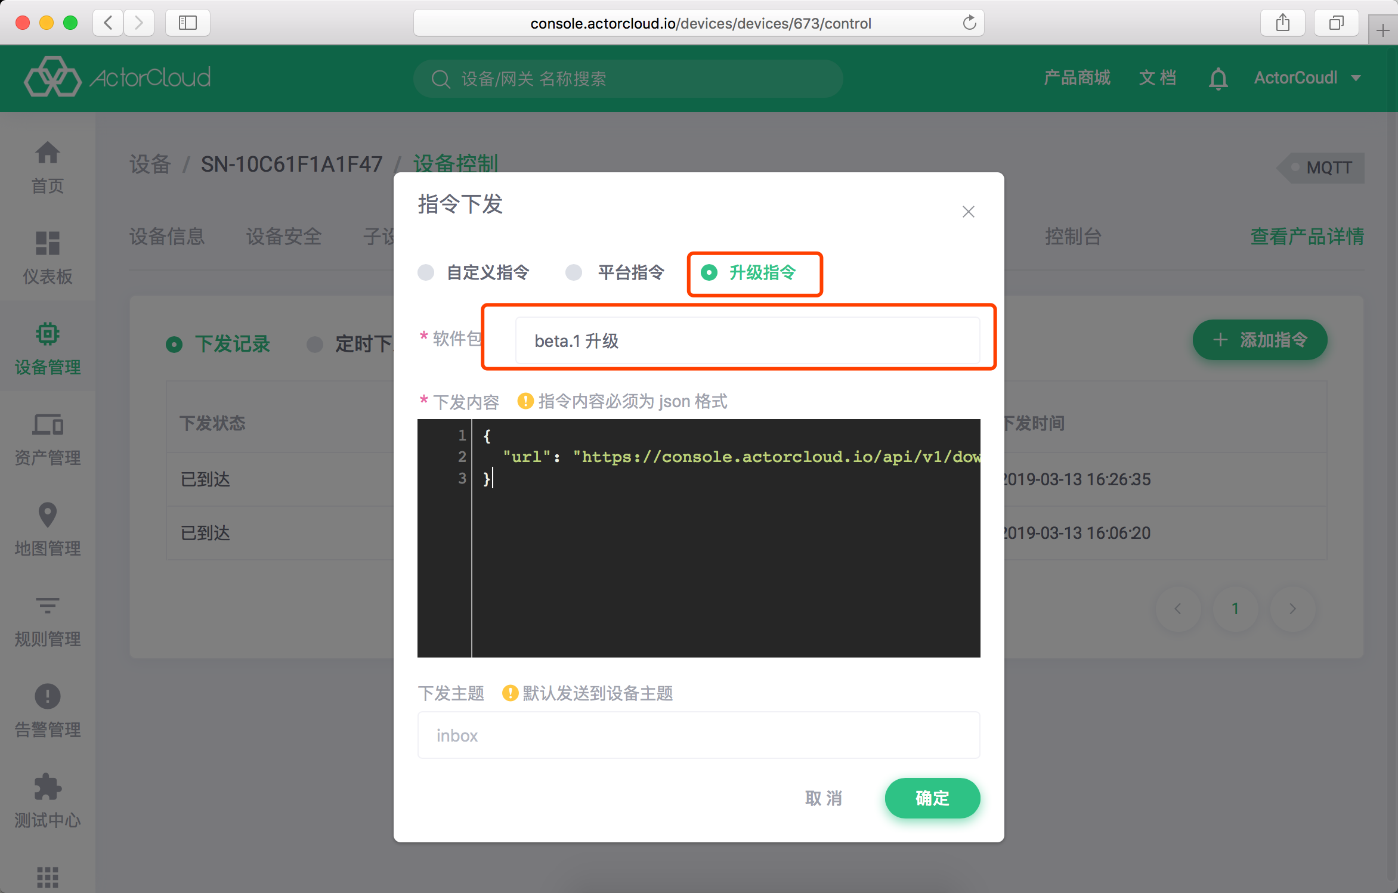Click the warning icon beside 默认发送到设备主题
1398x893 pixels.
coord(510,693)
